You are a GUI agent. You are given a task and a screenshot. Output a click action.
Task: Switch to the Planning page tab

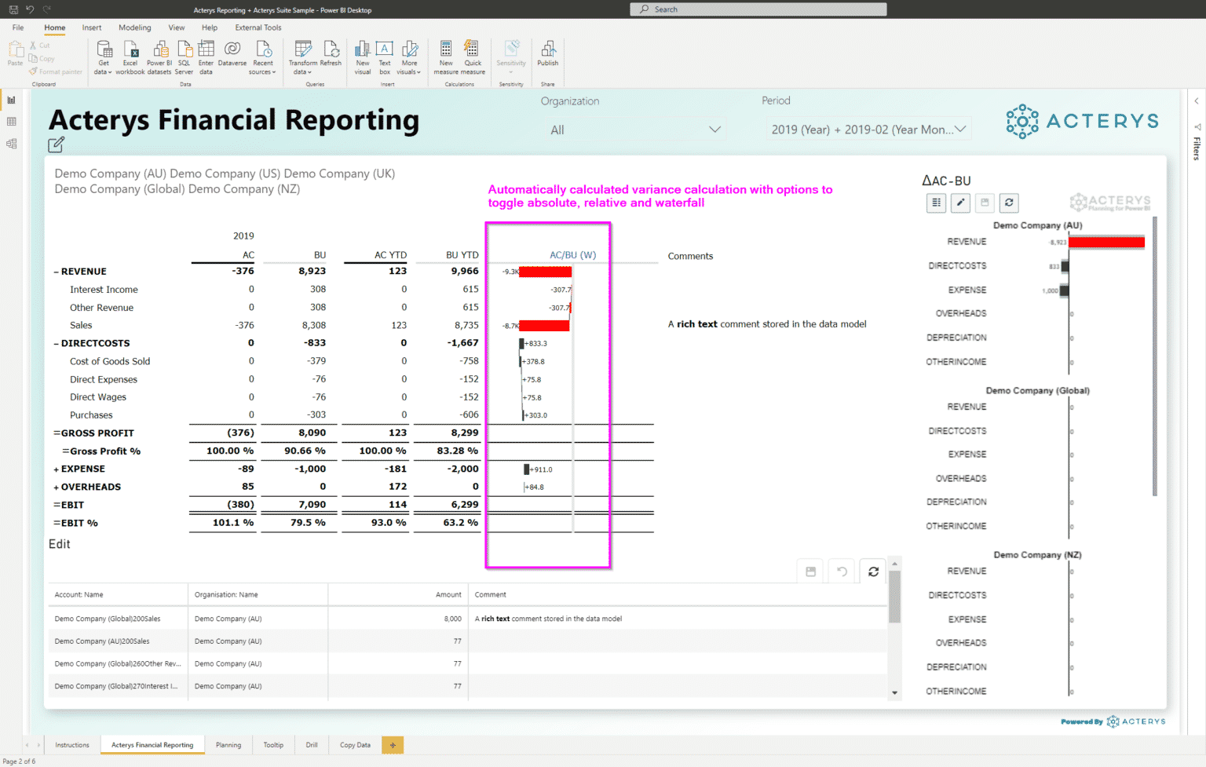click(x=228, y=744)
